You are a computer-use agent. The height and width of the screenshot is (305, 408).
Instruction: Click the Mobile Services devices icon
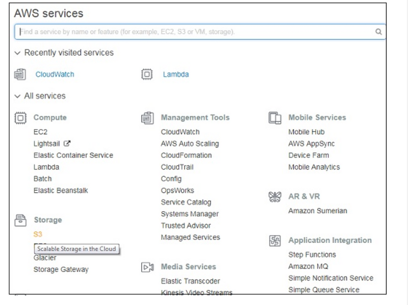coord(274,118)
